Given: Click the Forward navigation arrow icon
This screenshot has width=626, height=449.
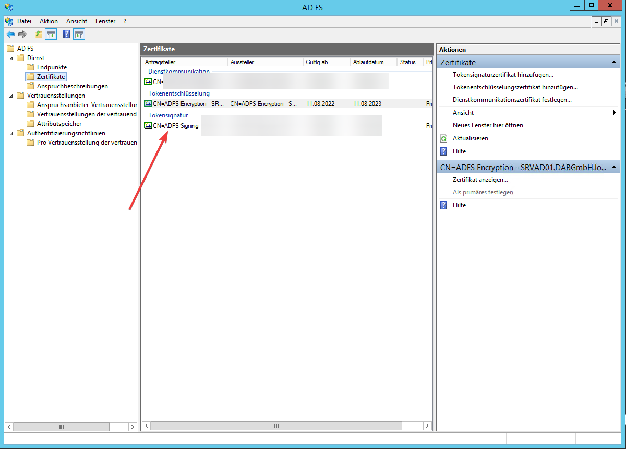Looking at the screenshot, I should tap(22, 34).
